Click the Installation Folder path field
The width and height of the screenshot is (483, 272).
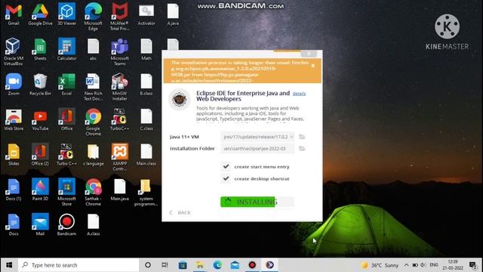[x=257, y=149]
